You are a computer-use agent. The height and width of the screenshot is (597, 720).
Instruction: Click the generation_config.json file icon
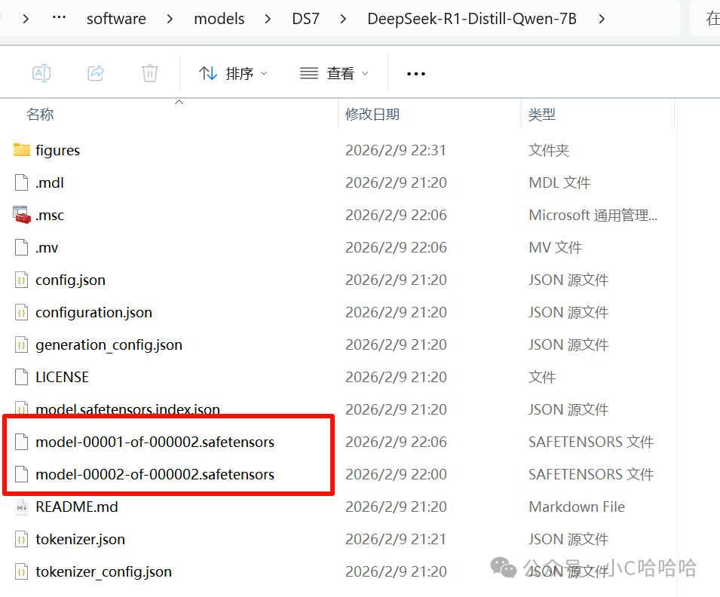tap(22, 344)
